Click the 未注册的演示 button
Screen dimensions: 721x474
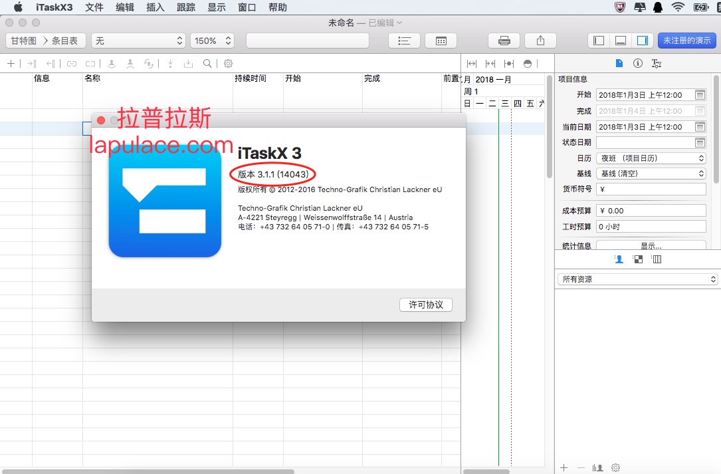pyautogui.click(x=687, y=41)
